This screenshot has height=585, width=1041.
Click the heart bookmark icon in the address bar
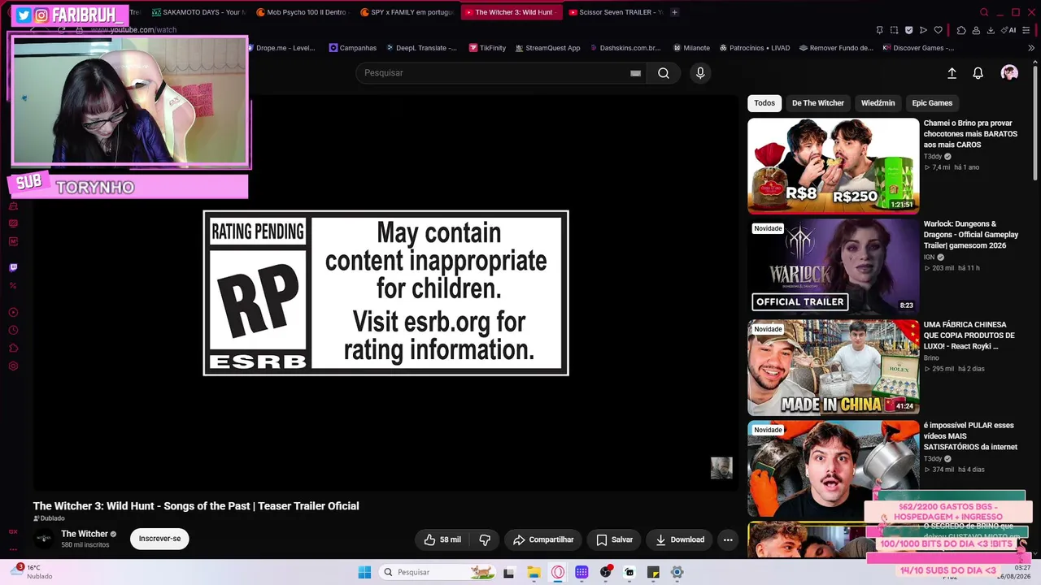[x=938, y=30]
